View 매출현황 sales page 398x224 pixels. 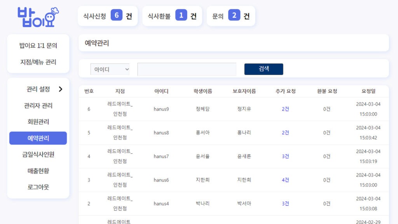[38, 171]
